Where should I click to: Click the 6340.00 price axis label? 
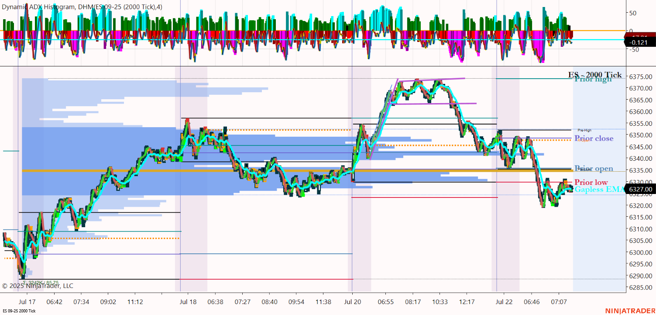coord(640,159)
